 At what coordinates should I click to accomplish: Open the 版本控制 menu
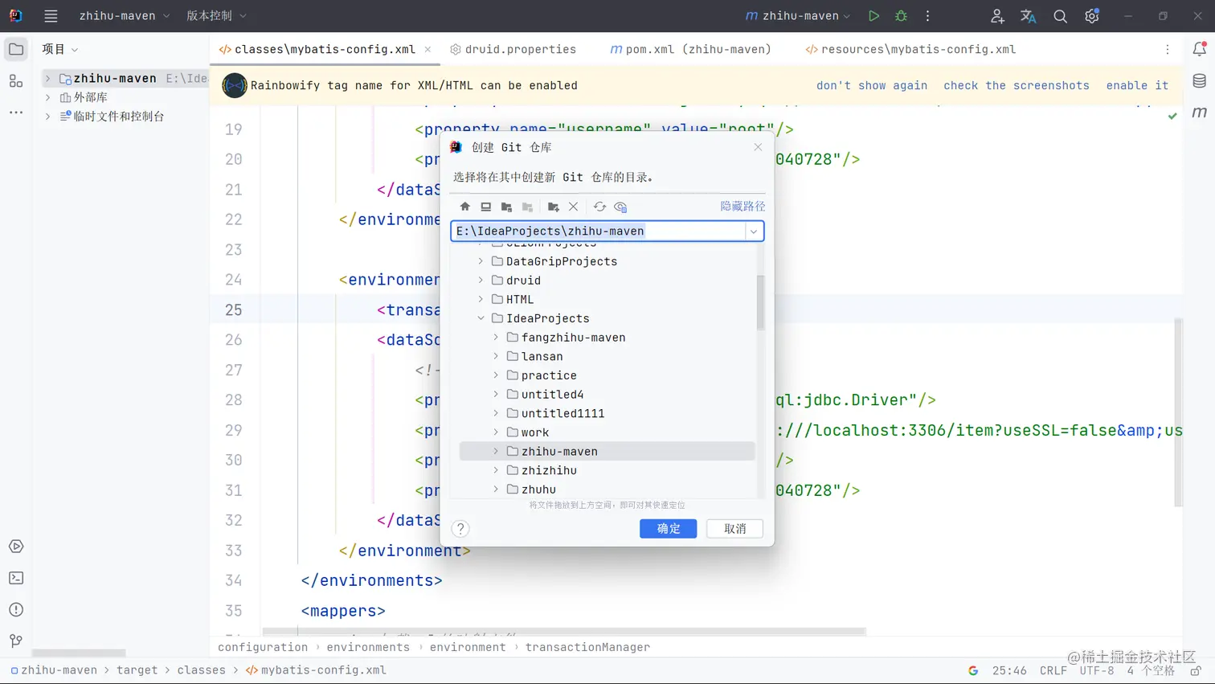216,16
